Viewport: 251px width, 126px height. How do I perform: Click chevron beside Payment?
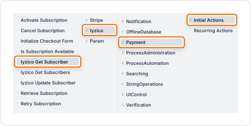[x=123, y=42]
